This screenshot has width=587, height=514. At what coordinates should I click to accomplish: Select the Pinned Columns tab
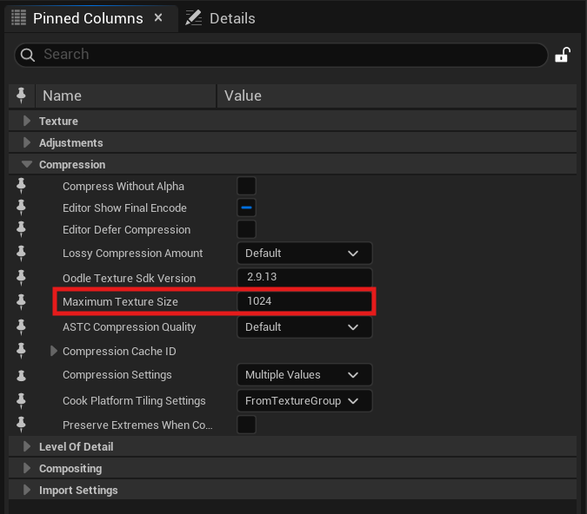(88, 18)
